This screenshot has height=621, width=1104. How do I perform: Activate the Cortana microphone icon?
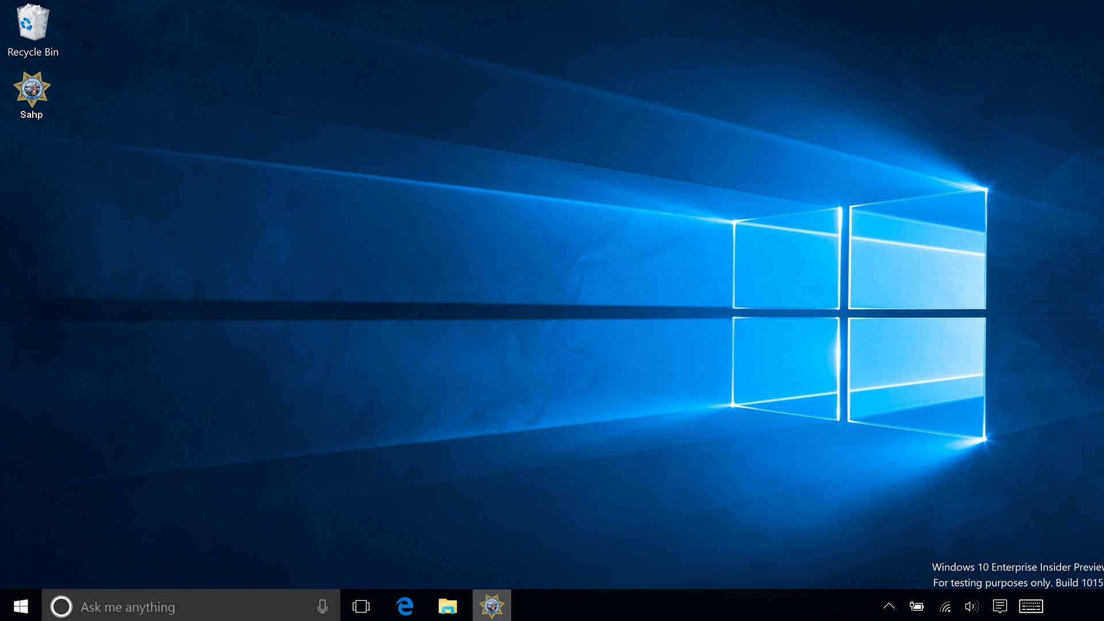point(322,606)
